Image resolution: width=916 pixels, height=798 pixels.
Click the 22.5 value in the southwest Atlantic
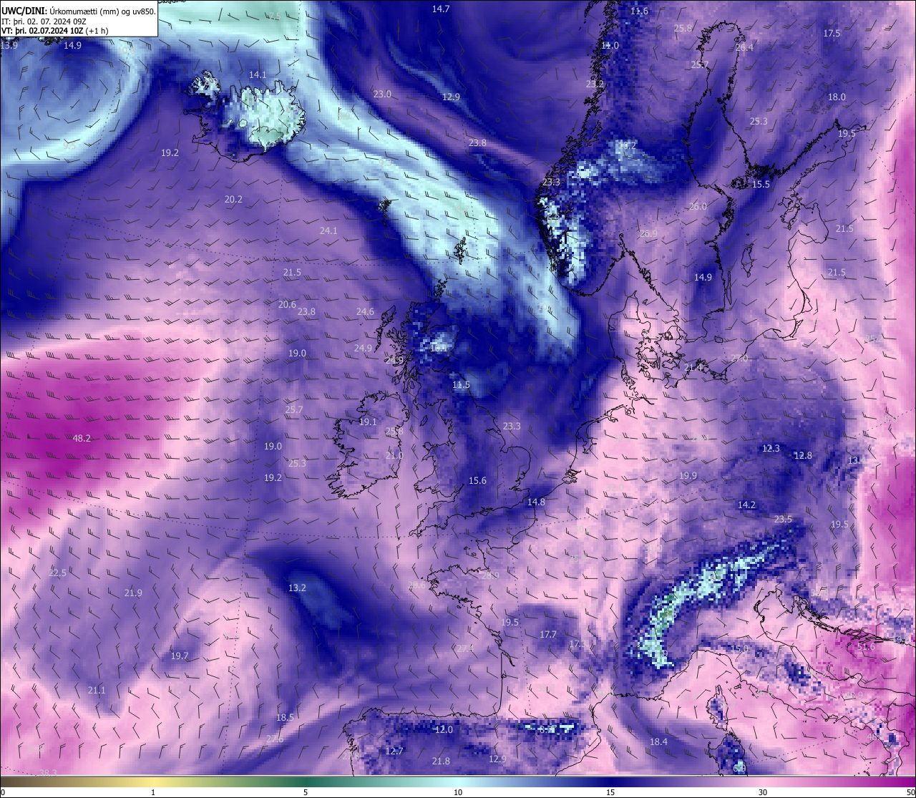(57, 573)
